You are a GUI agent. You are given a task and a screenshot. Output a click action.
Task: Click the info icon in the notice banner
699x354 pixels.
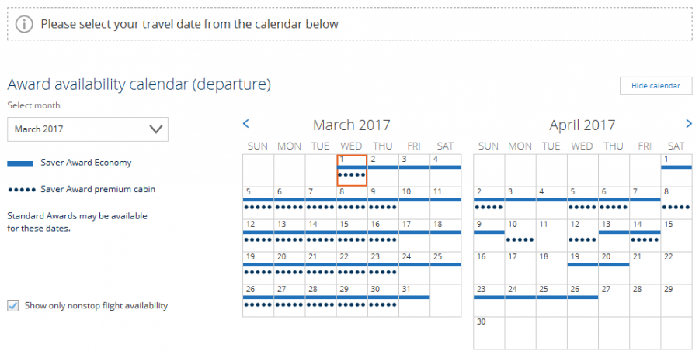[x=24, y=24]
